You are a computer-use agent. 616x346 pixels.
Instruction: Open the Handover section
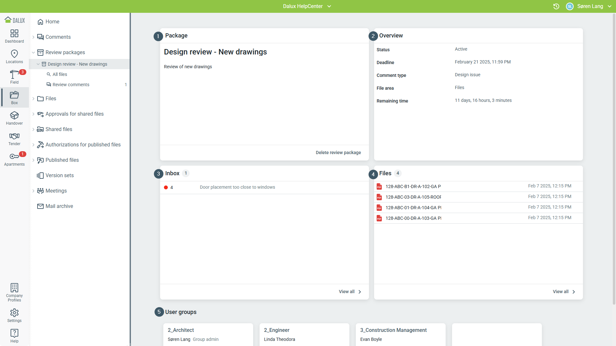tap(14, 118)
